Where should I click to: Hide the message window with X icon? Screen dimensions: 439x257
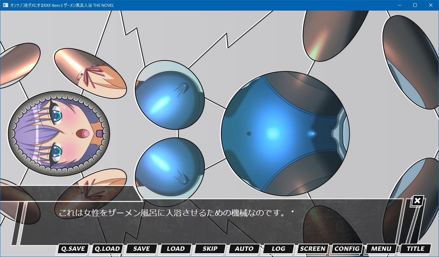pyautogui.click(x=417, y=201)
